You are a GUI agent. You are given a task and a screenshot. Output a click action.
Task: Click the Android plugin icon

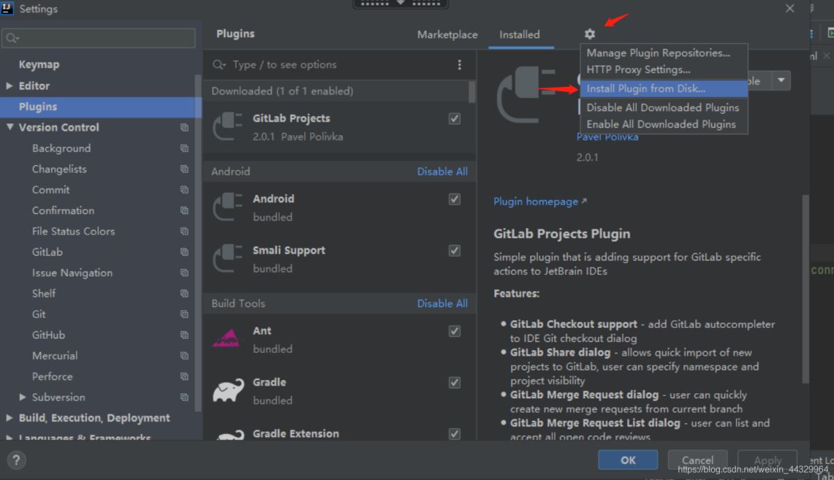click(x=227, y=207)
